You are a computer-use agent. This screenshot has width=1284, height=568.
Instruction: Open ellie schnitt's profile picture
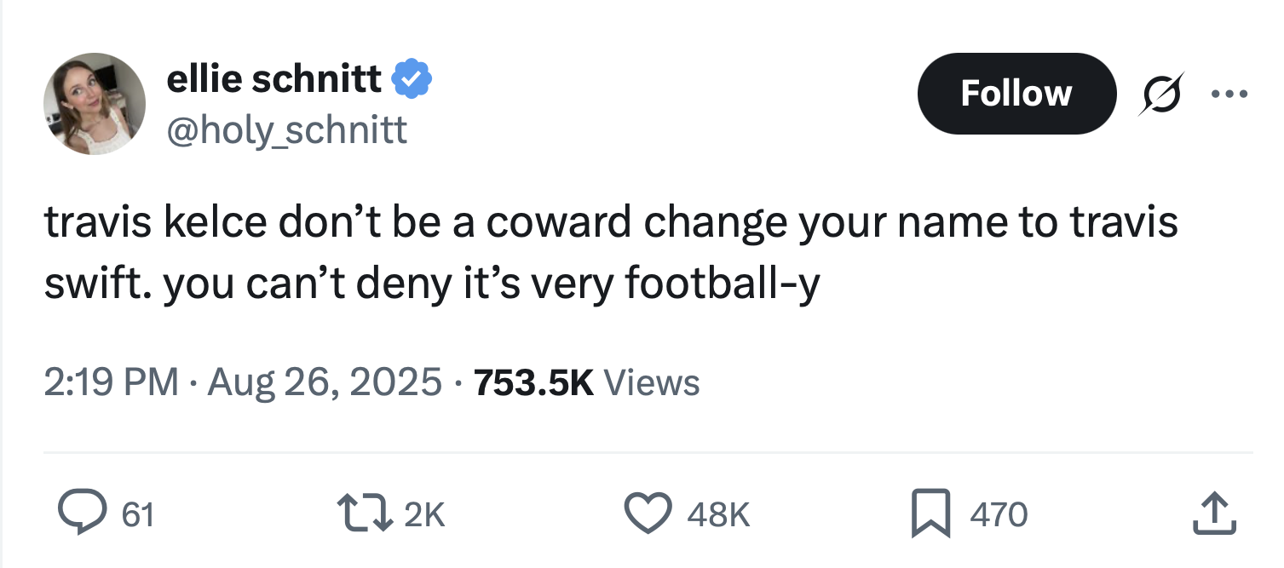pos(95,104)
